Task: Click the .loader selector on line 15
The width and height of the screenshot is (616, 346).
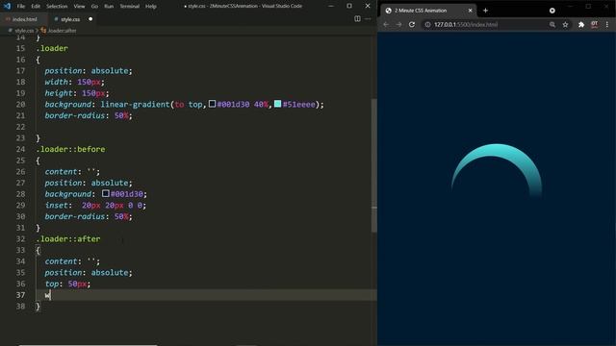Action: click(52, 48)
